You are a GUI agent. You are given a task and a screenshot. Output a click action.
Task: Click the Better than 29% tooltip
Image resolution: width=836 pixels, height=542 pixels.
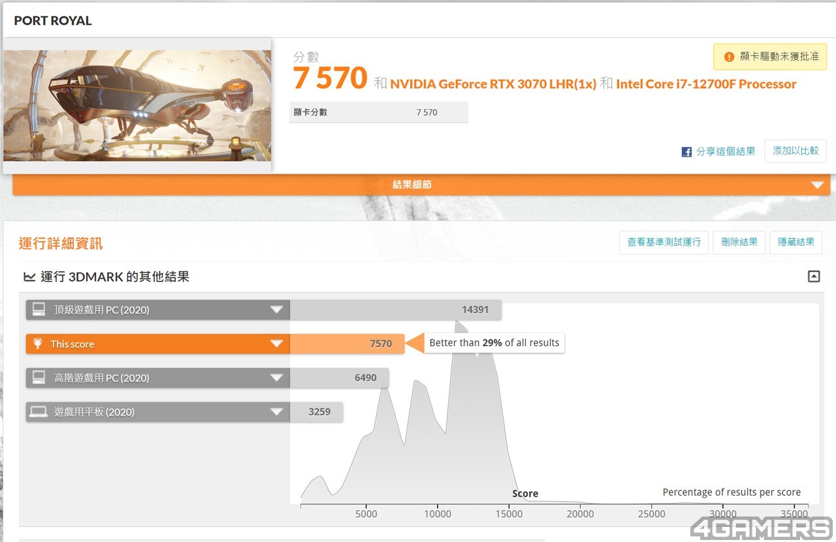[x=494, y=343]
